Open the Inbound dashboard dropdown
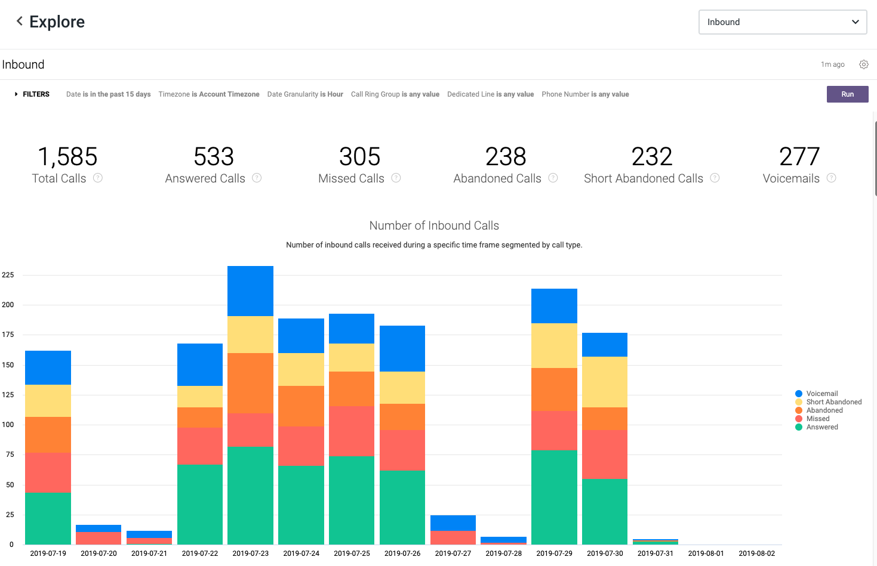The height and width of the screenshot is (566, 877). pos(783,22)
